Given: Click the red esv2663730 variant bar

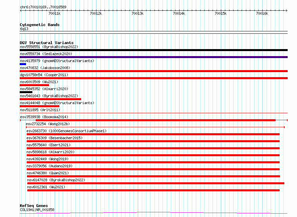Looking at the screenshot, I should (153, 134).
